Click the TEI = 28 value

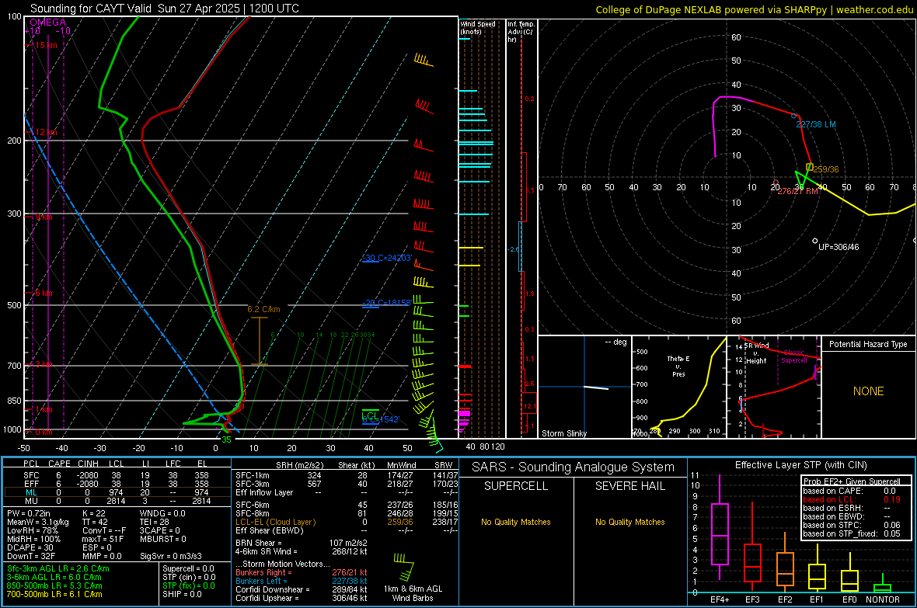point(155,522)
